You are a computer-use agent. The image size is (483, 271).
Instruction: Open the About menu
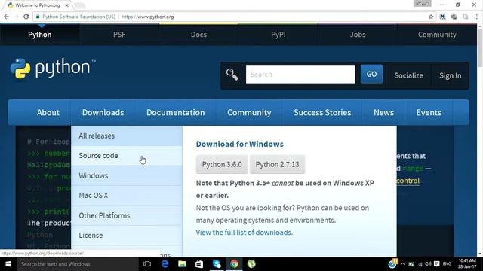(48, 112)
